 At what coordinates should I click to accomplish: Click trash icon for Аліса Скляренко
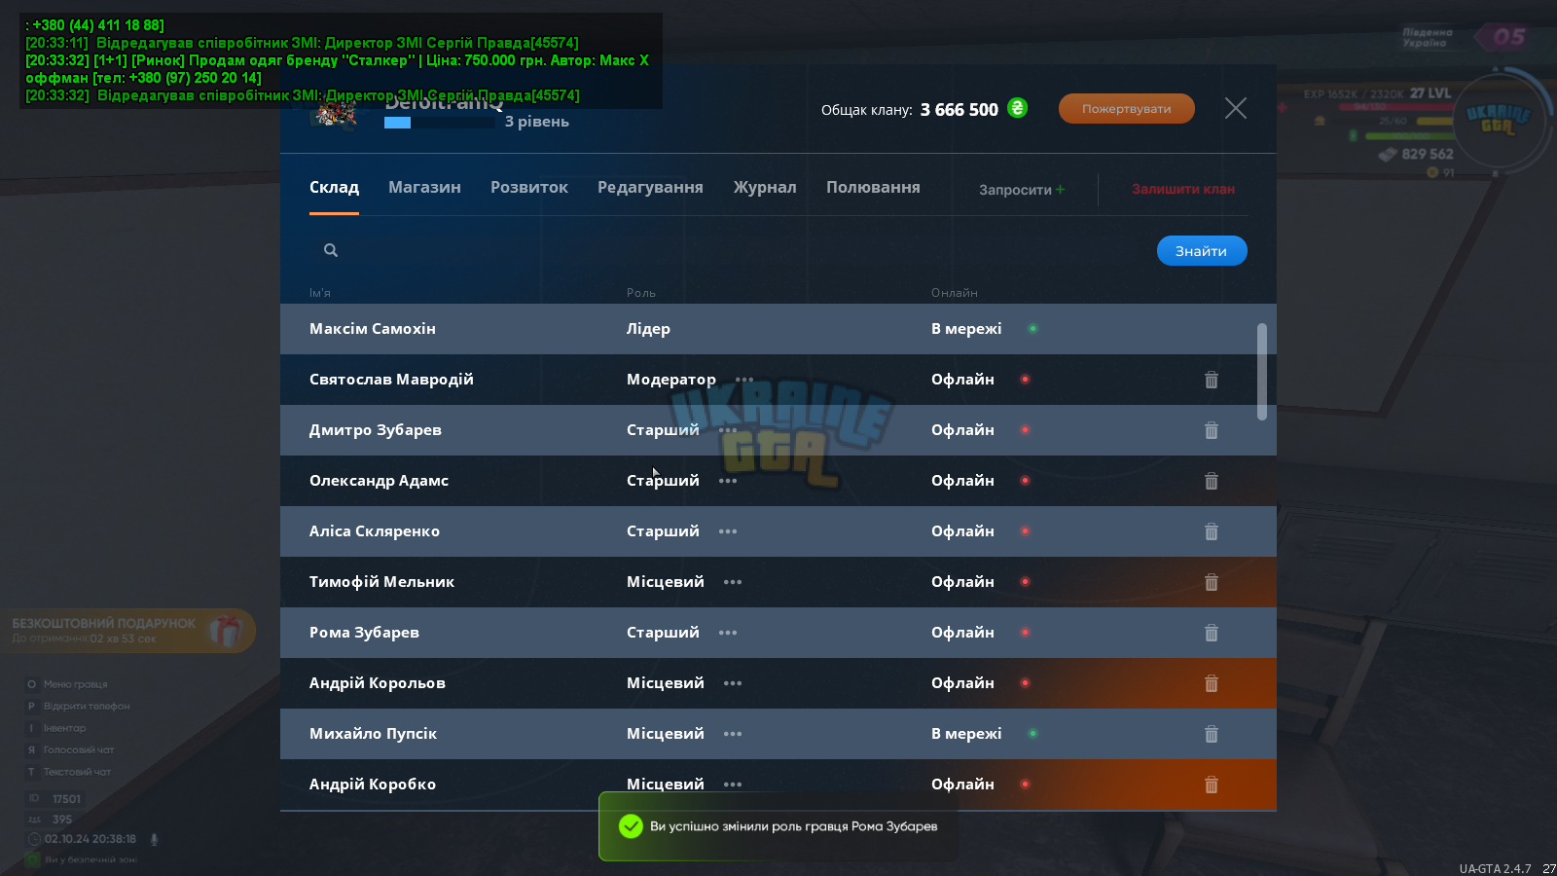pos(1212,531)
